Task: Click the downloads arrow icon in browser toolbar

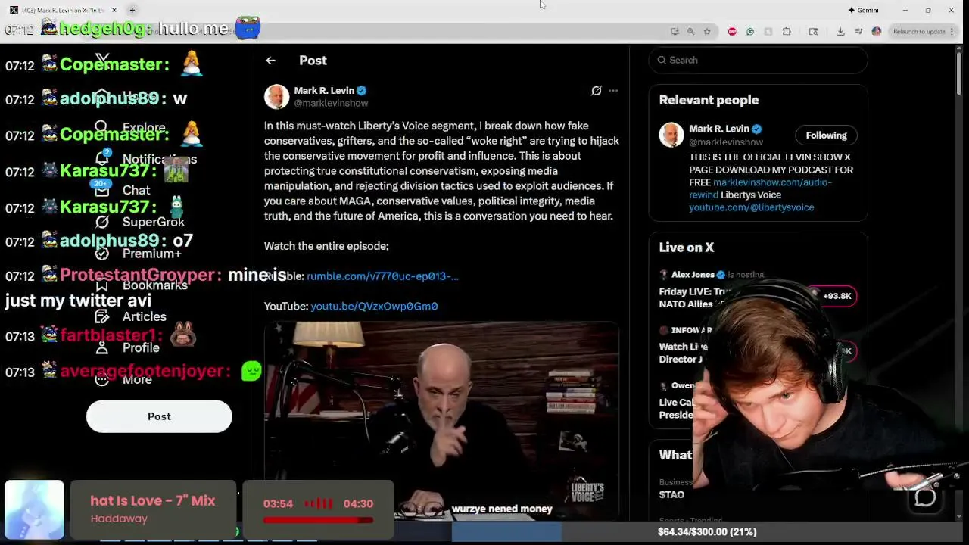Action: (x=840, y=32)
